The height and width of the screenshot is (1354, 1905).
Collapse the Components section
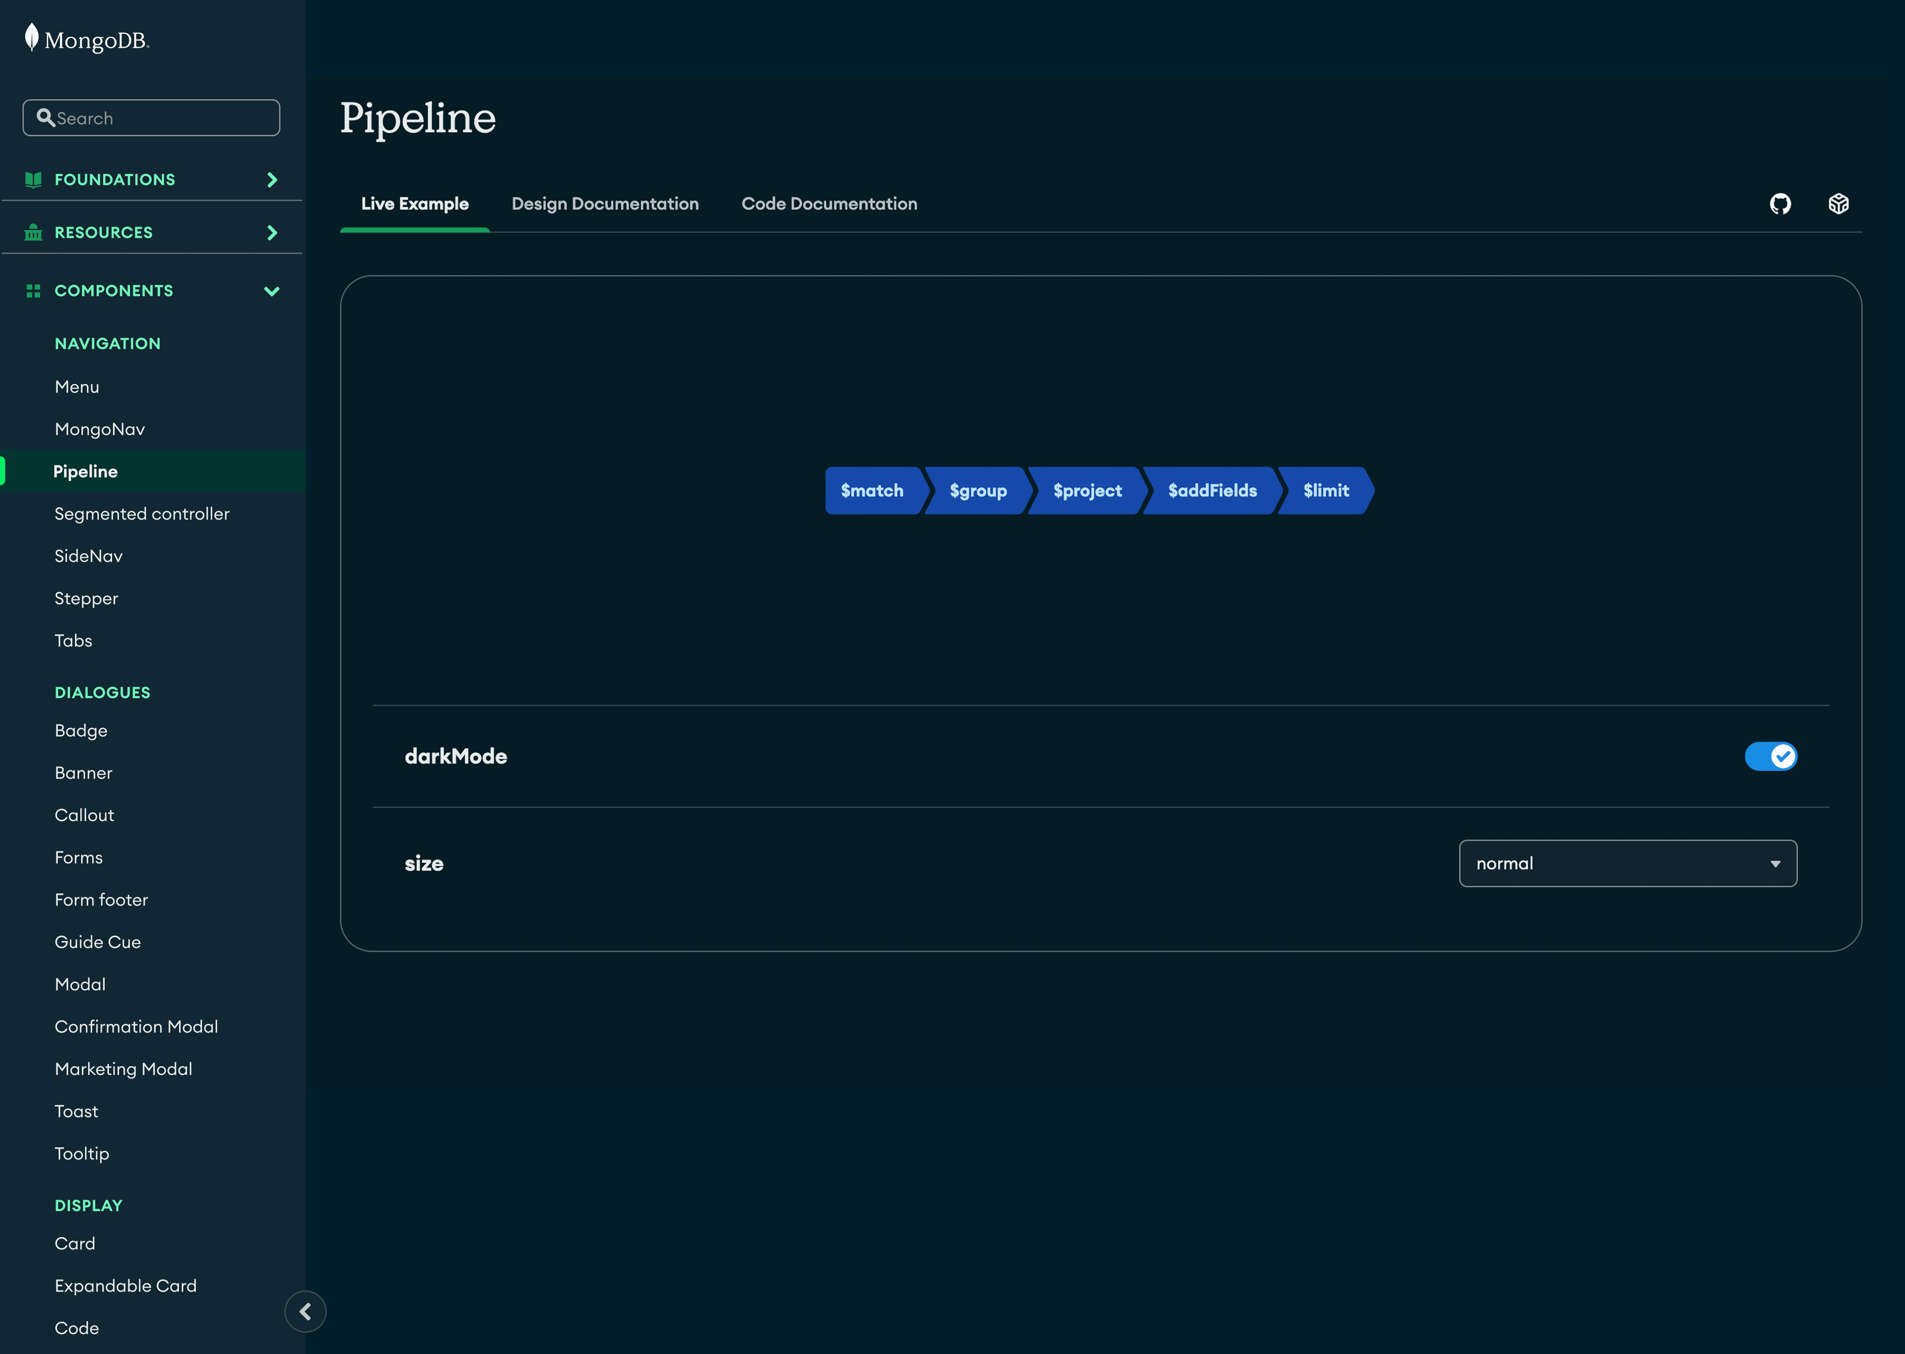pyautogui.click(x=272, y=291)
